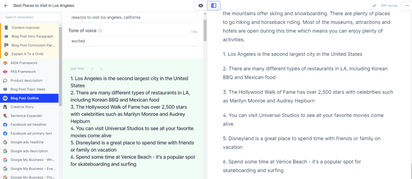Toggle the split panel view button
Viewport: 412px width, 179px height.
coord(214,6)
